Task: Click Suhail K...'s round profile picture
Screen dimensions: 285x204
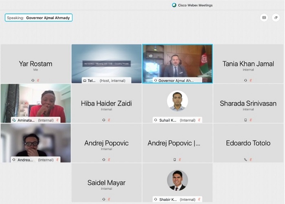Action: (x=178, y=101)
